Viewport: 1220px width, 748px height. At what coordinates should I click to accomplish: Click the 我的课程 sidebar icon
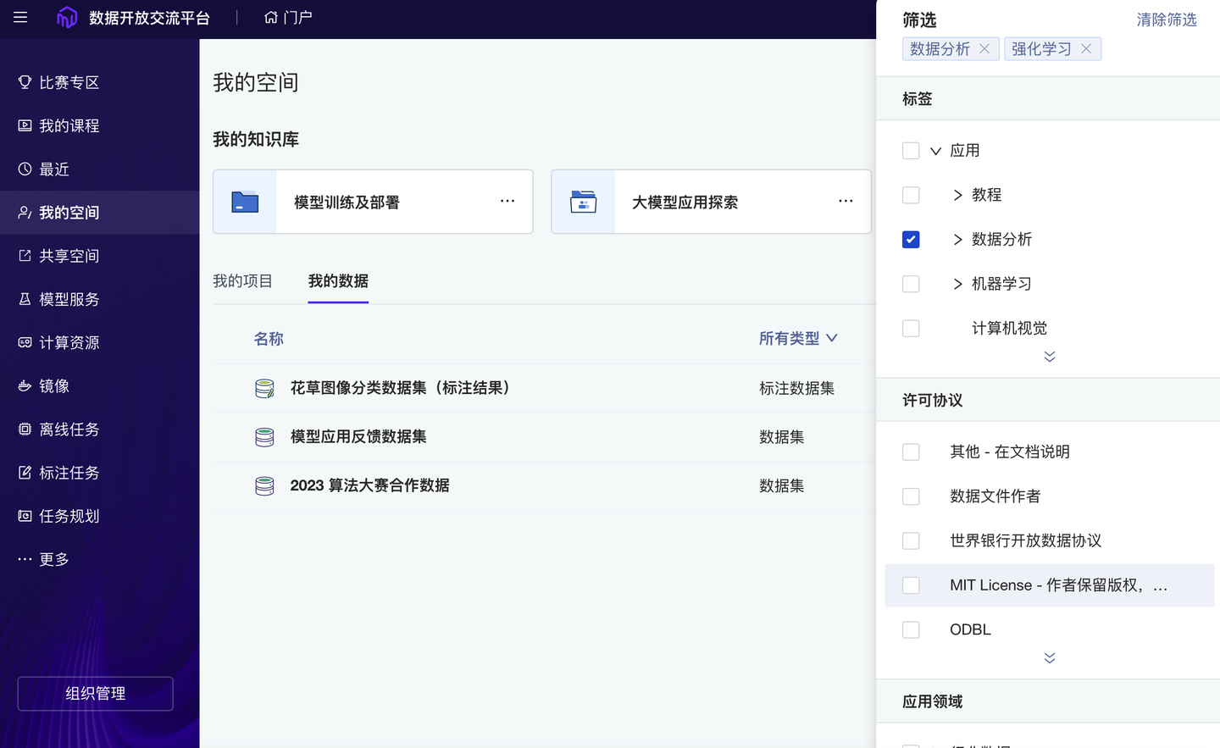point(25,125)
